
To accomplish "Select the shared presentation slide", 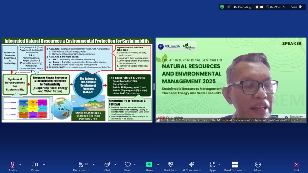I will 77,80.
